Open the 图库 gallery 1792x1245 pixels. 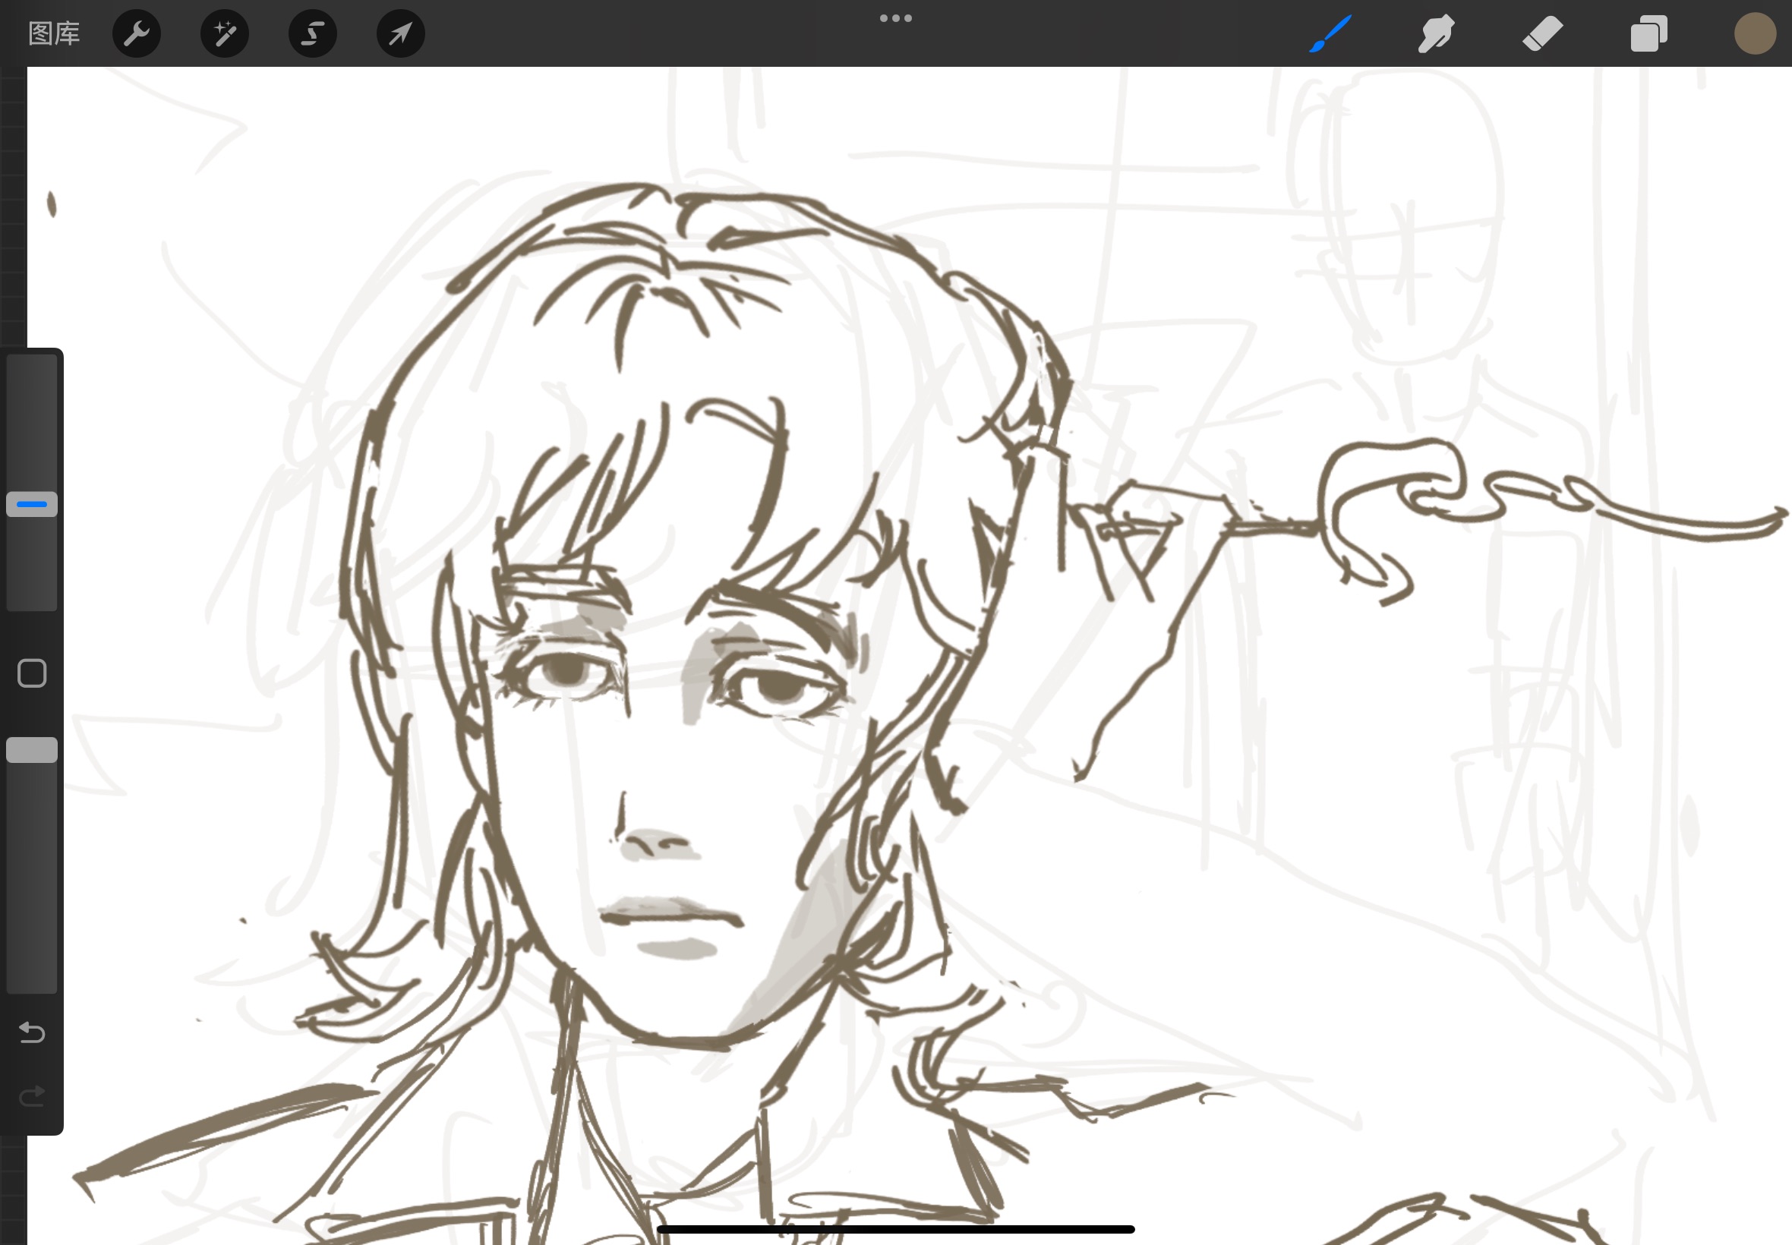[54, 33]
